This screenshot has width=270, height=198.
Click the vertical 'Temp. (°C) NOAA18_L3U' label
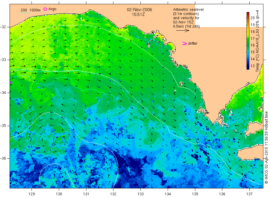[x=257, y=41]
